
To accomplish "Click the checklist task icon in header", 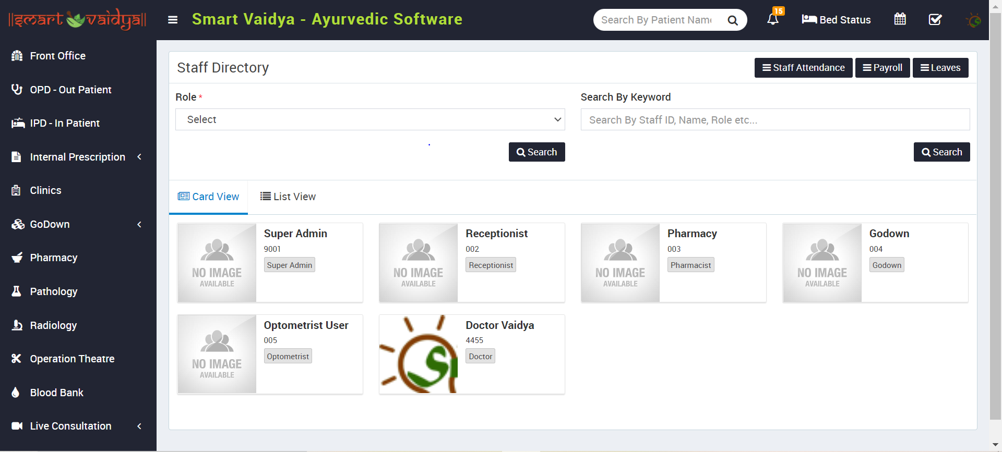I will (935, 20).
